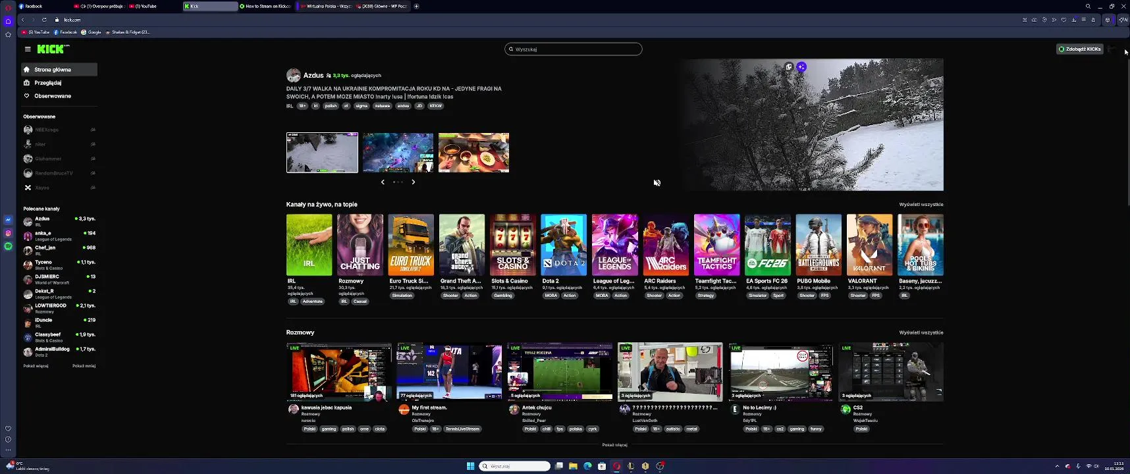Open the ARC Raiders category tile
The width and height of the screenshot is (1130, 474).
coord(666,245)
